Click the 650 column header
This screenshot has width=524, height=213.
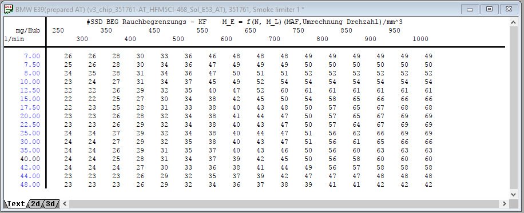(x=251, y=30)
